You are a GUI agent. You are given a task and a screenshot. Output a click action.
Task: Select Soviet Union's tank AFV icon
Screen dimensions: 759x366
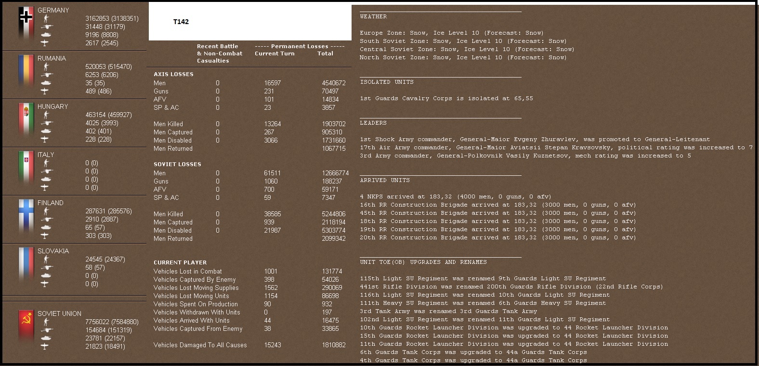46,338
